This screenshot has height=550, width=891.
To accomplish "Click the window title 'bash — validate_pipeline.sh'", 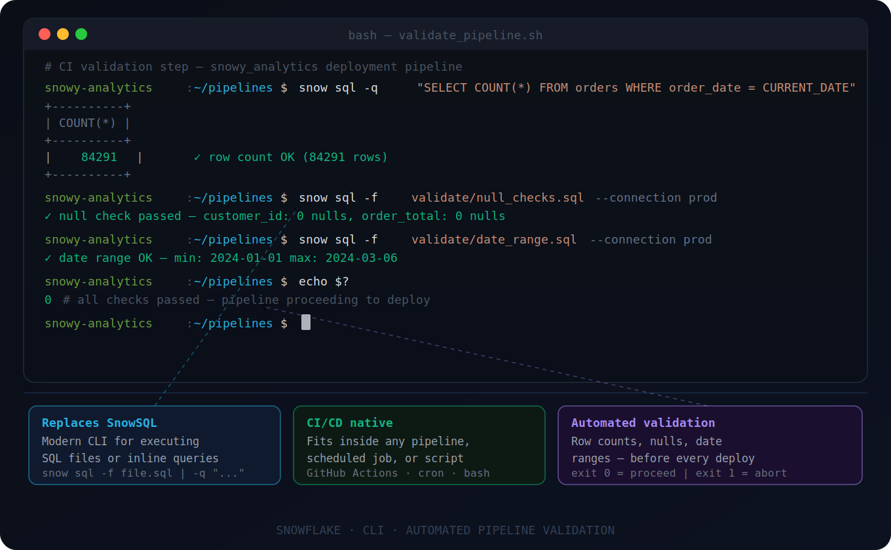I will point(445,35).
